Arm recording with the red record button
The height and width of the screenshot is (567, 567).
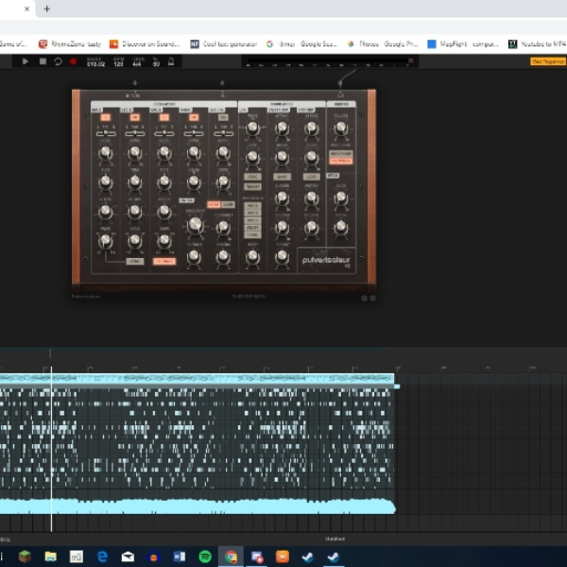tap(74, 61)
